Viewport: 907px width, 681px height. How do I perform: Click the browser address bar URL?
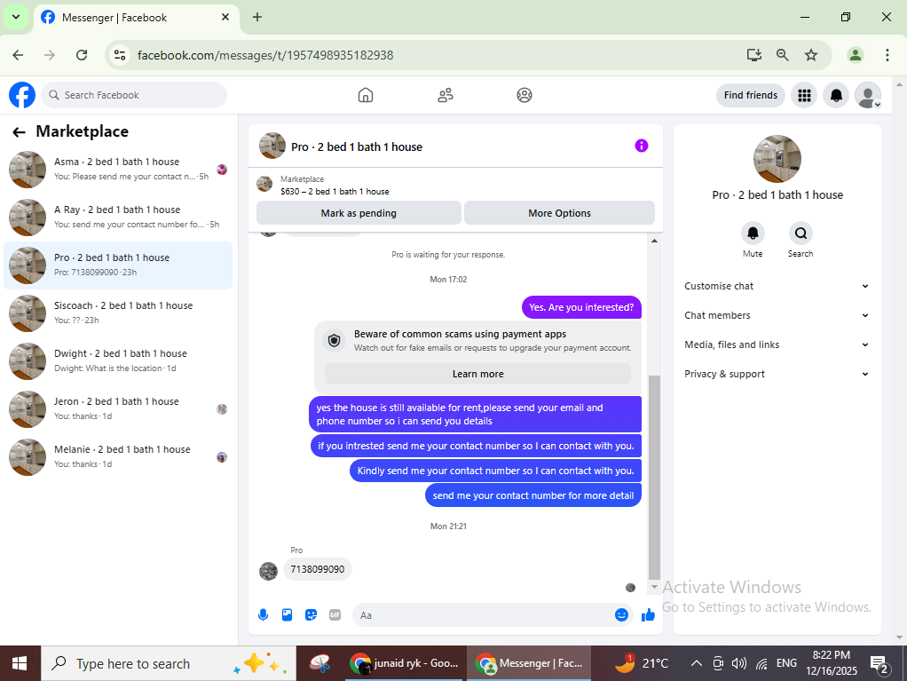pos(265,55)
